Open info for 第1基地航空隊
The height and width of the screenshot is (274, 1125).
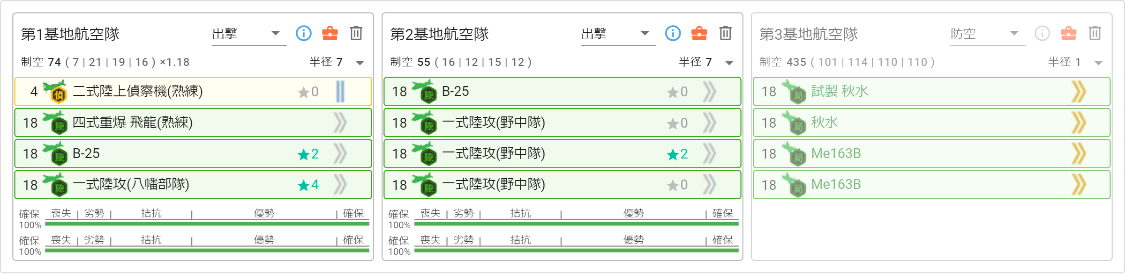click(x=304, y=33)
